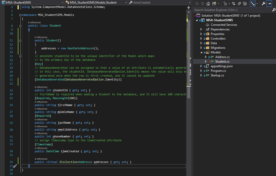This screenshot has height=176, width=276.
Task: Toggle the File Nesting tree icon
Action: 253,4
